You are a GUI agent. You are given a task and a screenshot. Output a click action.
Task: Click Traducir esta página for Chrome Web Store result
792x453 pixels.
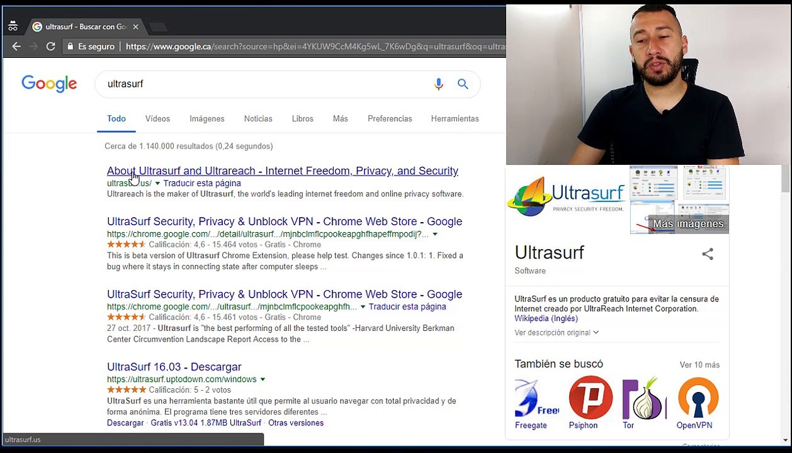[x=407, y=306]
